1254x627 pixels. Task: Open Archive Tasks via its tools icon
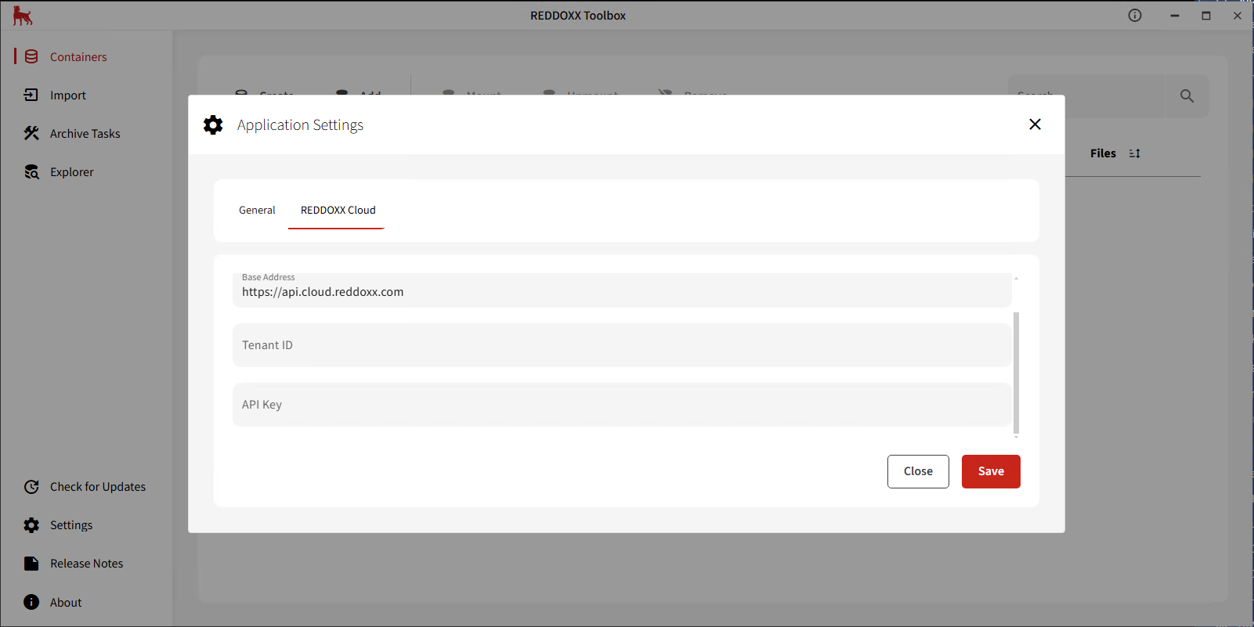coord(31,133)
